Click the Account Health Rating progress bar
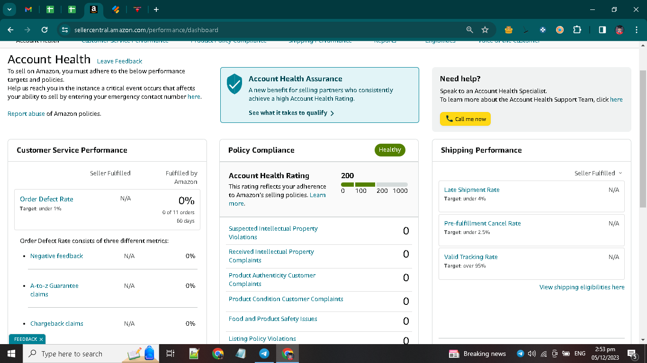The height and width of the screenshot is (363, 647). [374, 184]
